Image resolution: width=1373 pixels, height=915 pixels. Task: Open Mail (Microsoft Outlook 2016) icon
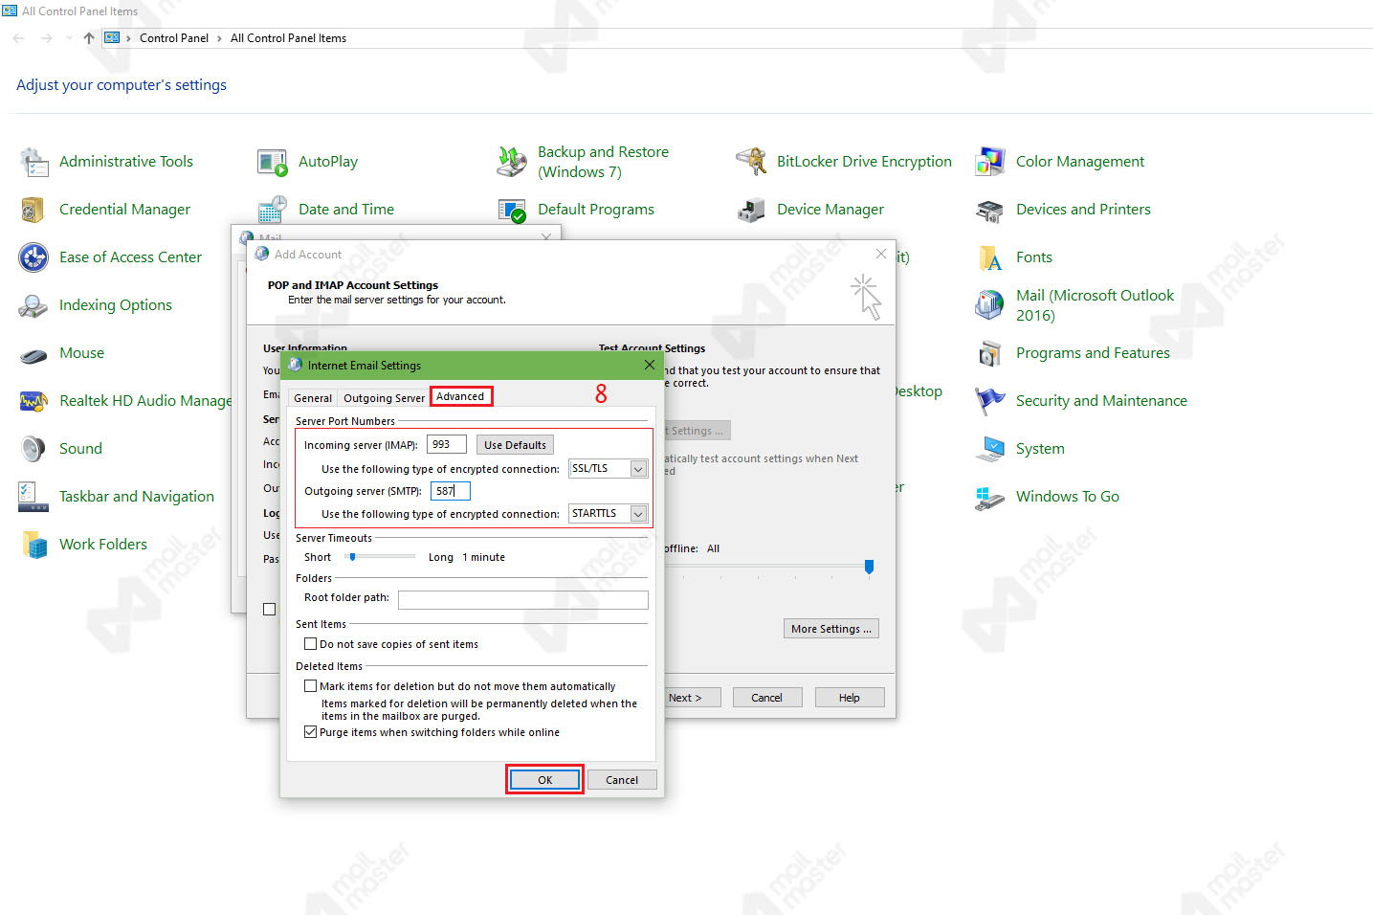pyautogui.click(x=990, y=305)
